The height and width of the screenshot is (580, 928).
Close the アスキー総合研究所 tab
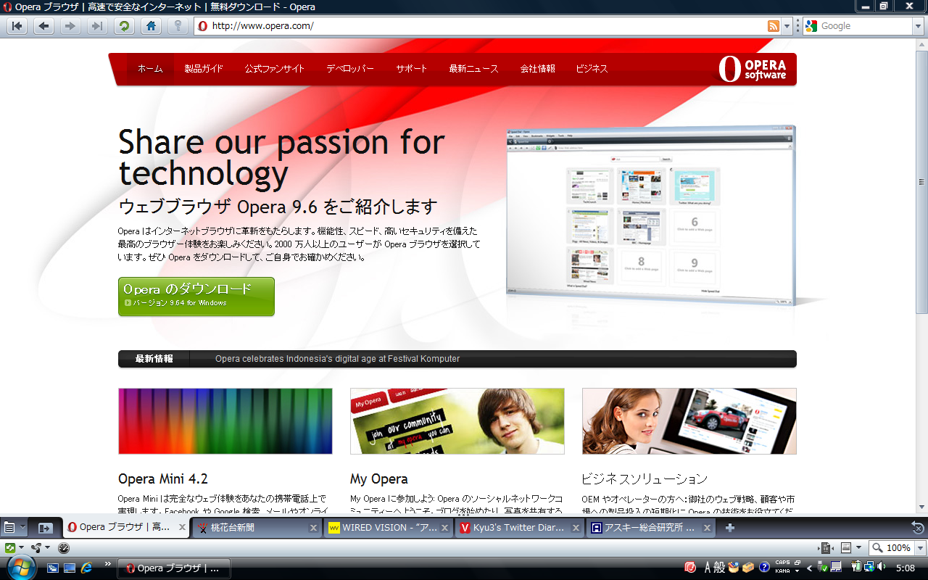(x=708, y=528)
